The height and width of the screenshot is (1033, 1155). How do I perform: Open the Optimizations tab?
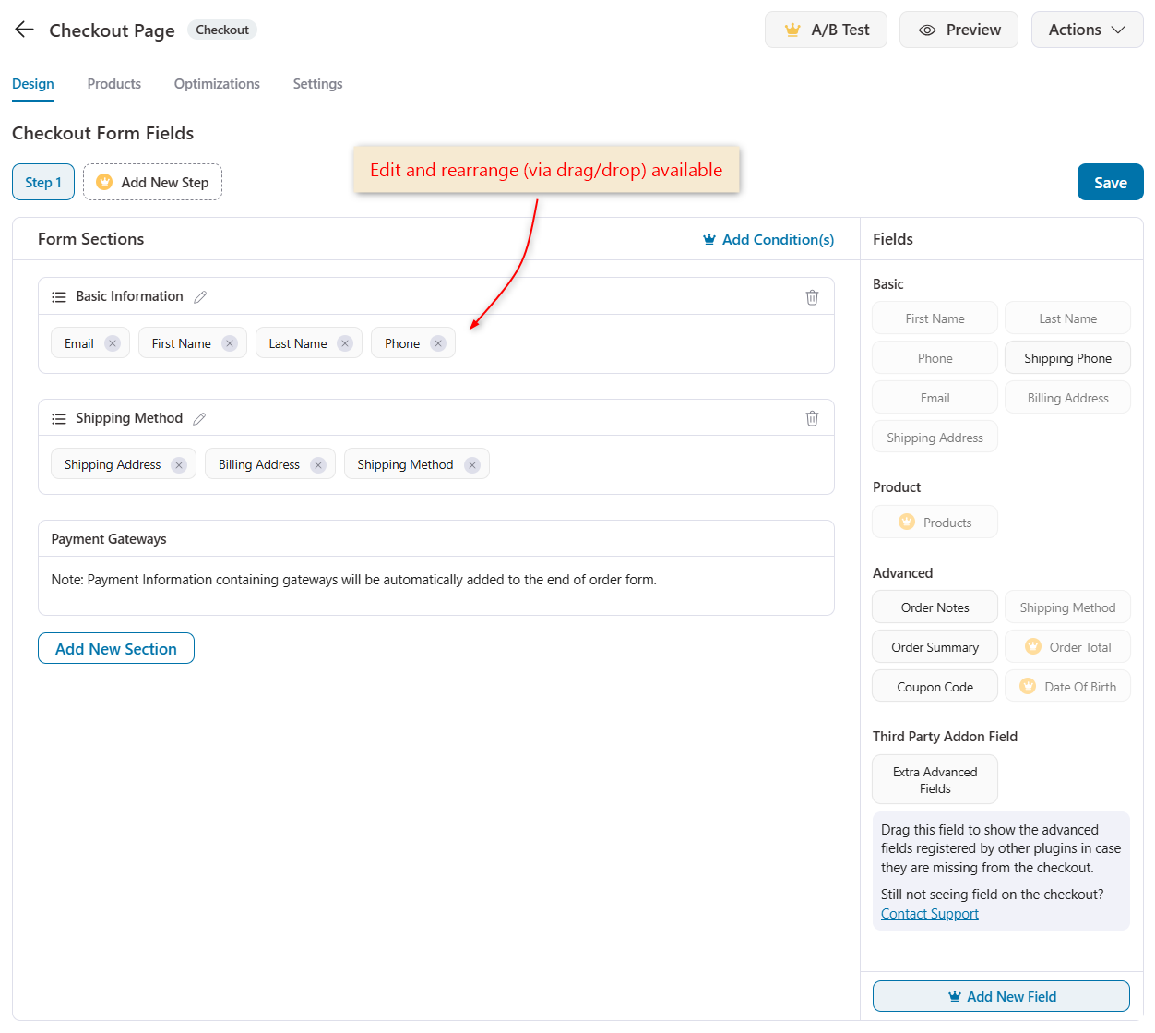217,84
